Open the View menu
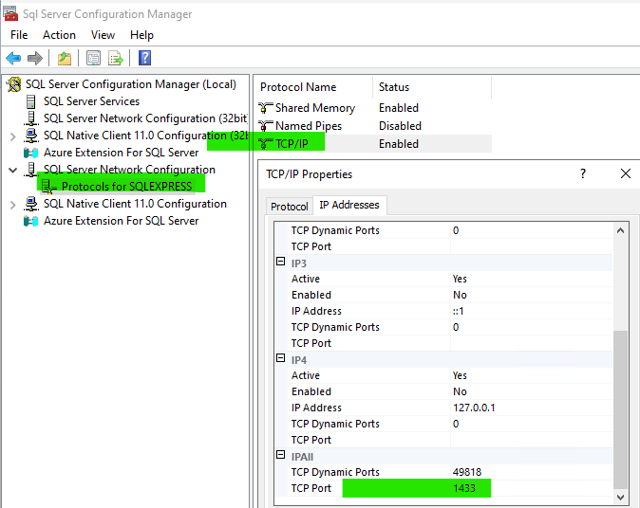Image resolution: width=640 pixels, height=508 pixels. (x=103, y=35)
